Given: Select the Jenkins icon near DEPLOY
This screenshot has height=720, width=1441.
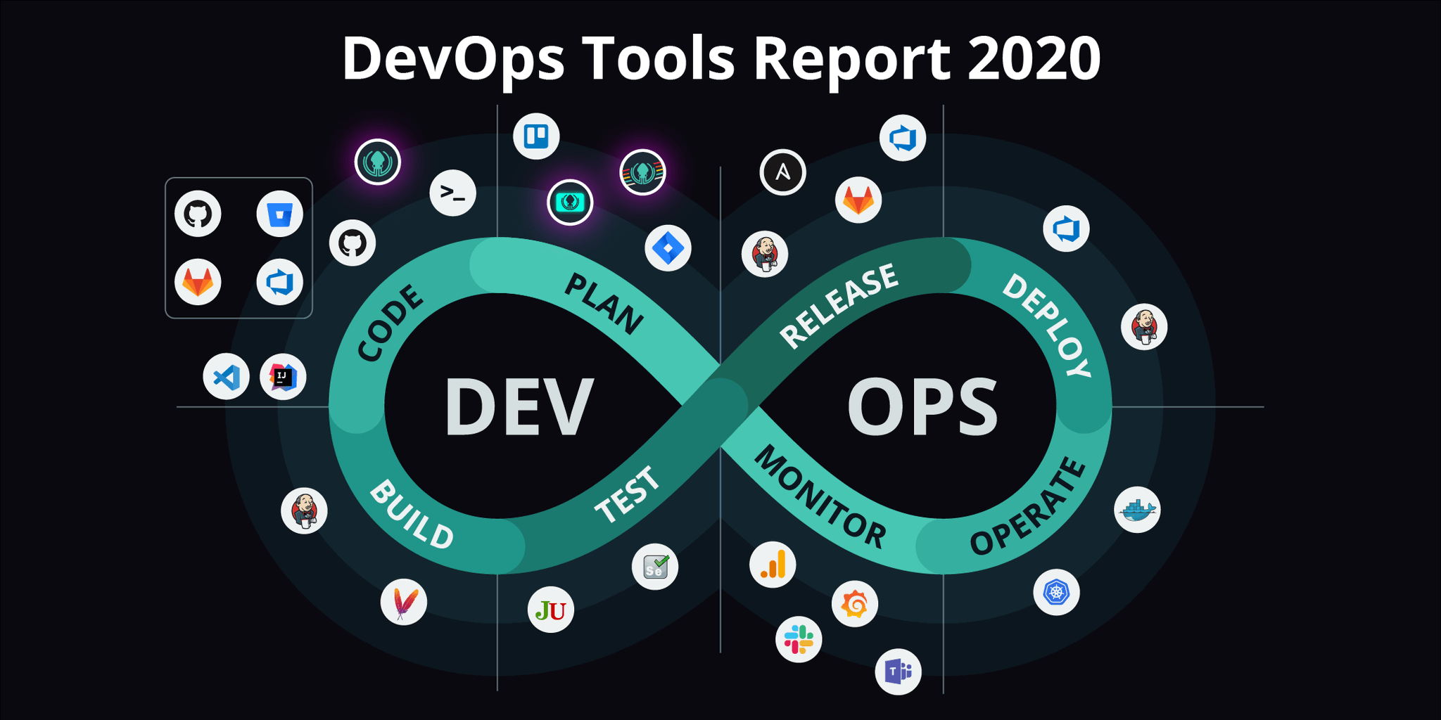Looking at the screenshot, I should click(x=1144, y=327).
